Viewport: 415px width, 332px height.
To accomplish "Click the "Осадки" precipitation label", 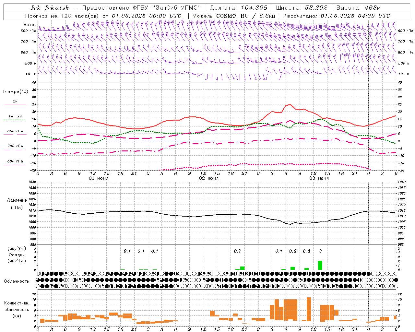I will [x=17, y=255].
